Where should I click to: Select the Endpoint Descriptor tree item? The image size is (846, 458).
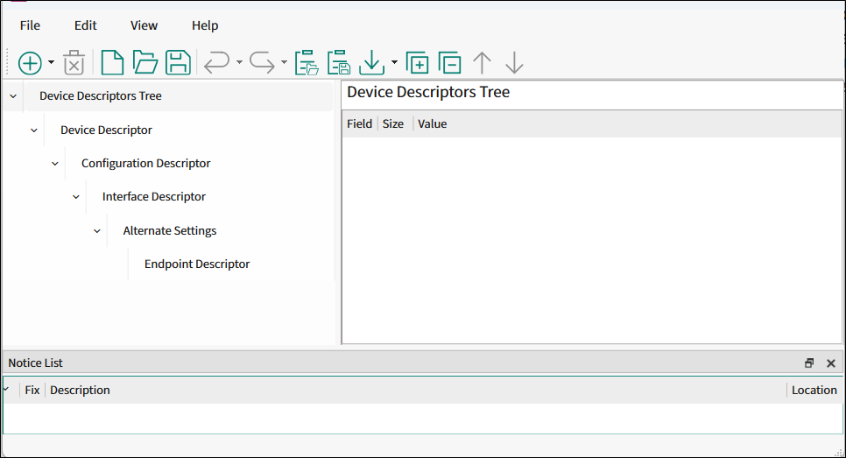point(197,264)
